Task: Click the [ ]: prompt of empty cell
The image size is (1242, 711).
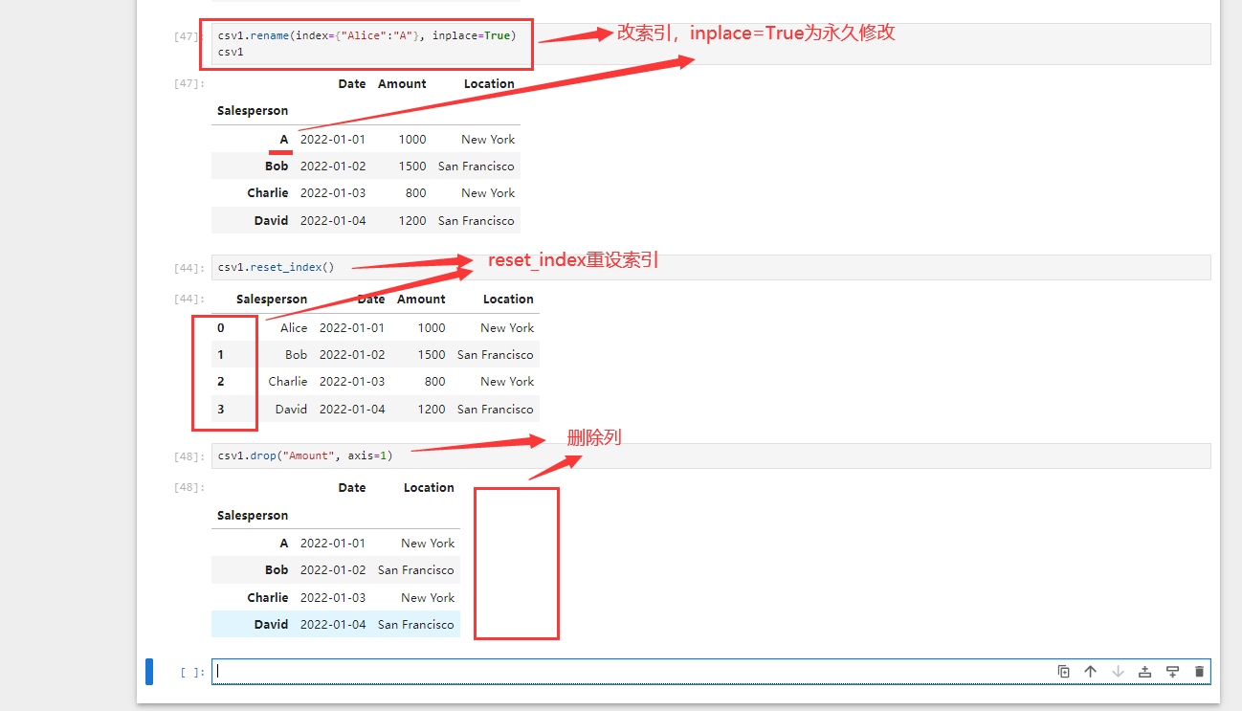Action: [x=192, y=673]
